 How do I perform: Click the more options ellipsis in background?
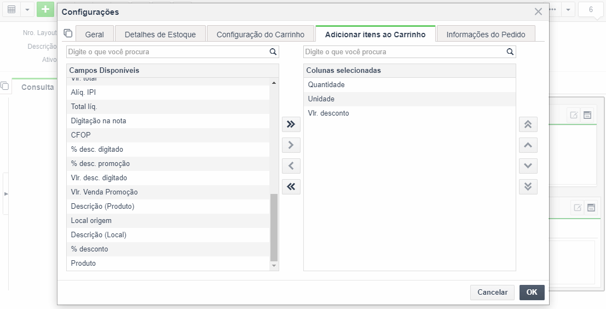click(x=553, y=9)
